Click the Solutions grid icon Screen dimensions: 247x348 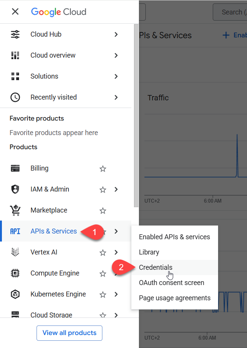[15, 76]
